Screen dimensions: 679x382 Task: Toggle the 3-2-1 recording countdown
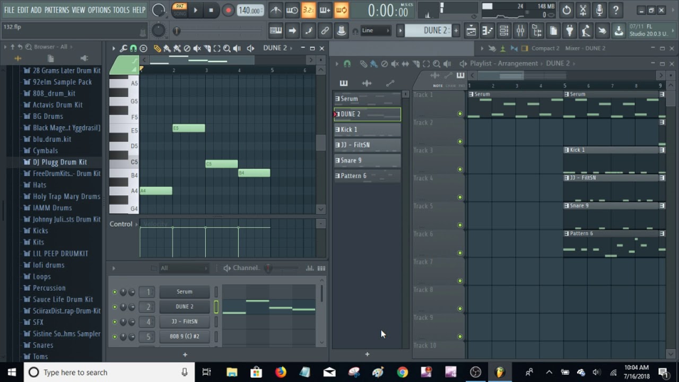pyautogui.click(x=309, y=10)
